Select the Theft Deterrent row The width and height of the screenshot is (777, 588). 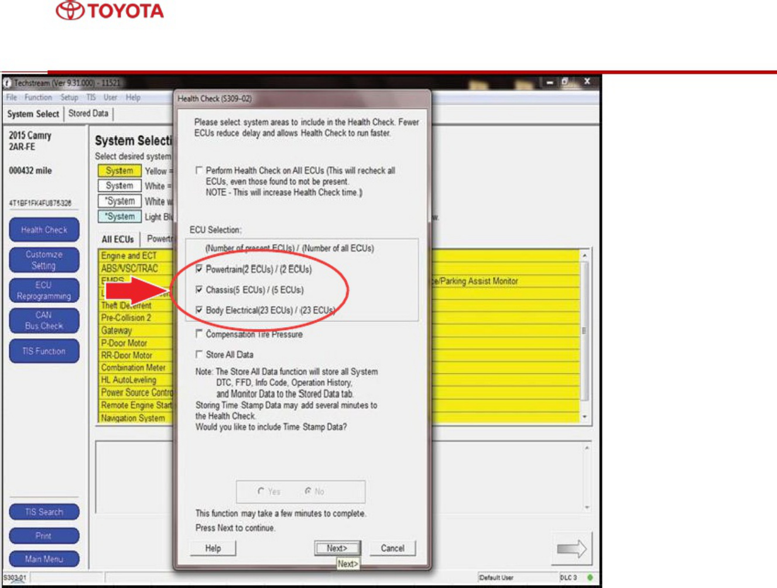[136, 305]
